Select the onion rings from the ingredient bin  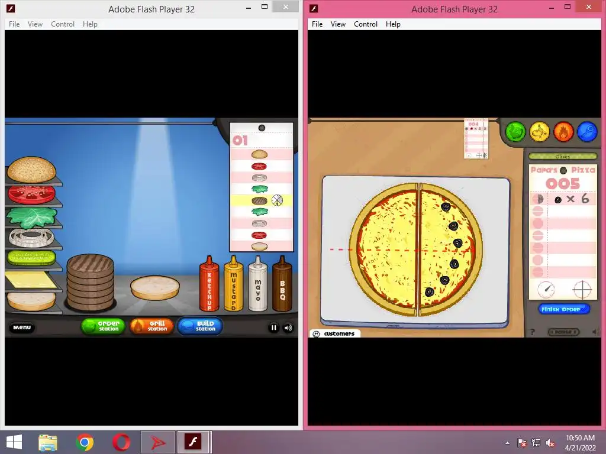pyautogui.click(x=32, y=238)
